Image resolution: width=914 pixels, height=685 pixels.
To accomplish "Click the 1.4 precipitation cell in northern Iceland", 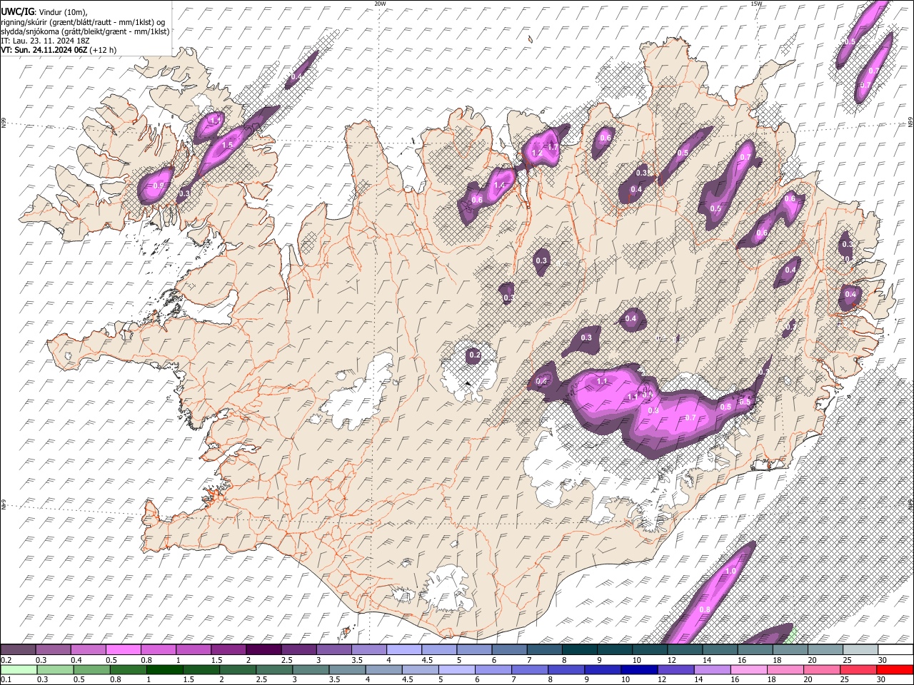I will pos(499,186).
